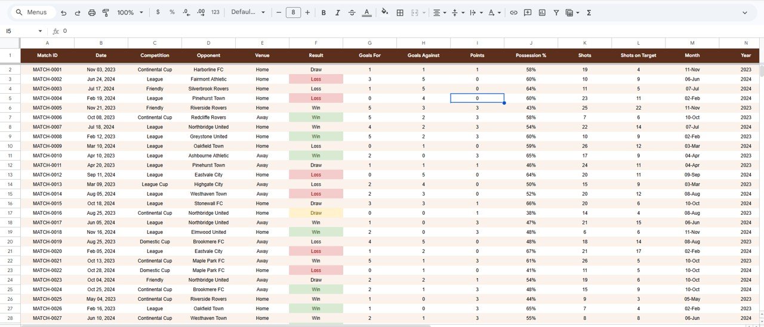Viewport: 764px width, 327px height.
Task: Select the Nov 21, 2023 date cell
Action: tap(101, 108)
